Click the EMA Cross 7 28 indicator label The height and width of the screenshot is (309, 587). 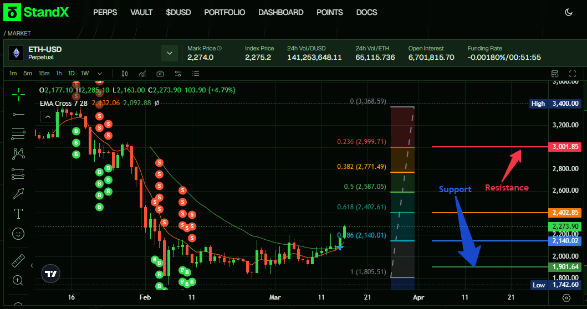(x=64, y=103)
